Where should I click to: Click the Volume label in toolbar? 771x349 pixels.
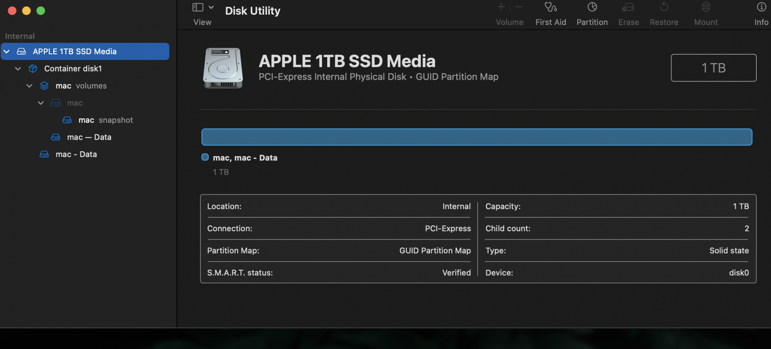pyautogui.click(x=510, y=22)
